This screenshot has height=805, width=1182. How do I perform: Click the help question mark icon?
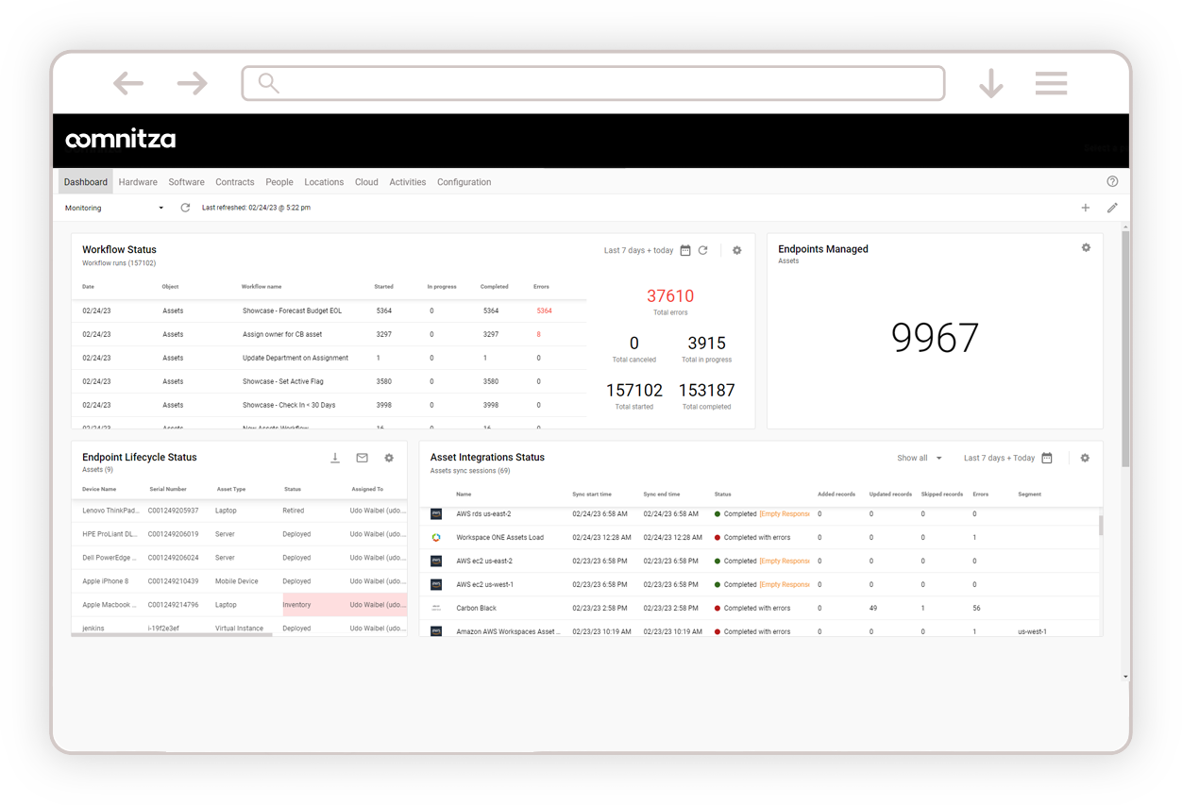(1112, 182)
